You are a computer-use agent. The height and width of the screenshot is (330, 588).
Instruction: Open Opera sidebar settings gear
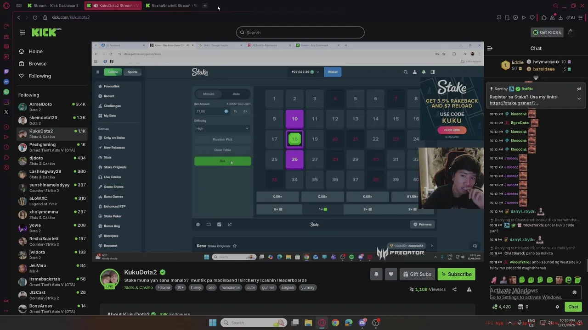(6, 167)
